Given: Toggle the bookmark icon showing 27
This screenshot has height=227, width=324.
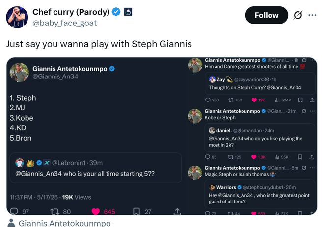Looking at the screenshot, I should point(137,211).
